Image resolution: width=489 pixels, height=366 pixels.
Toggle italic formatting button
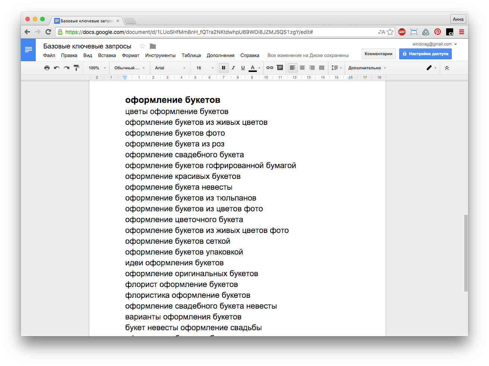(x=233, y=68)
